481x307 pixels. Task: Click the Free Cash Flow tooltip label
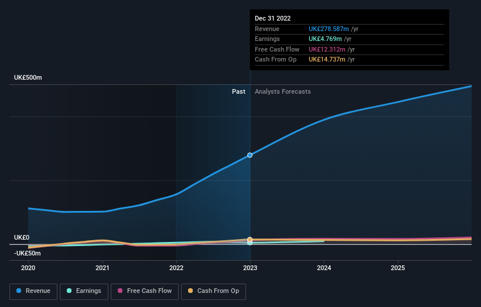(277, 49)
